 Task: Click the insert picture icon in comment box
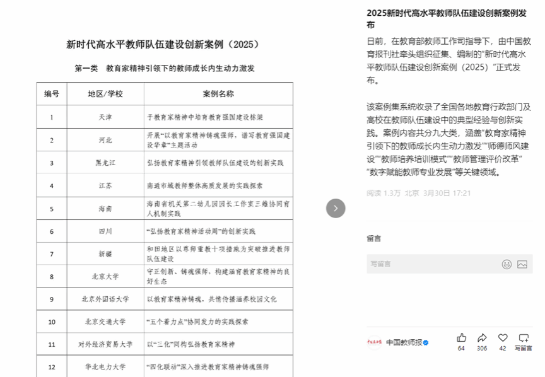[x=522, y=264]
